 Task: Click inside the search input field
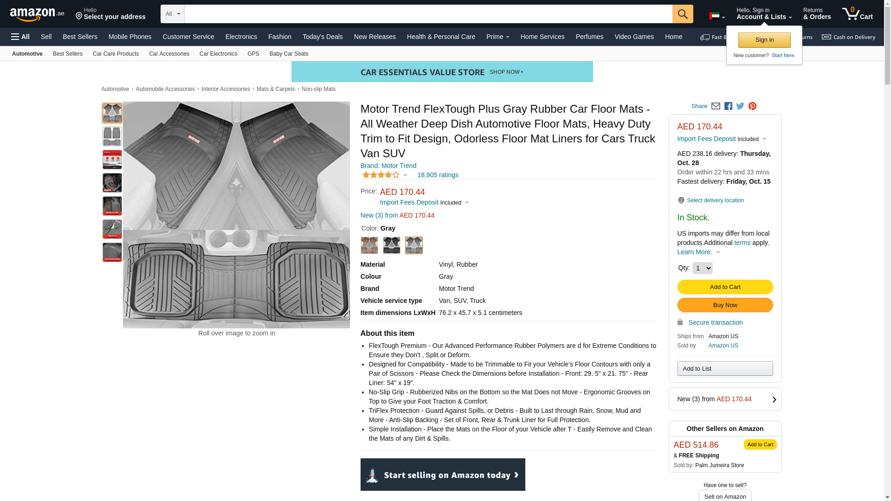coord(428,14)
